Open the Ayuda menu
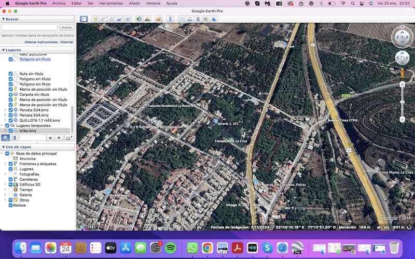Screen dimensions: 415x259 (172, 4)
